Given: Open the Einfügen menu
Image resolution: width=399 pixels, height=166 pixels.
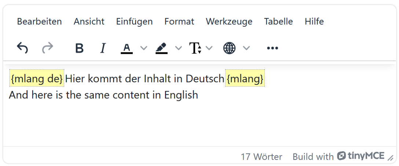Looking at the screenshot, I should (134, 22).
